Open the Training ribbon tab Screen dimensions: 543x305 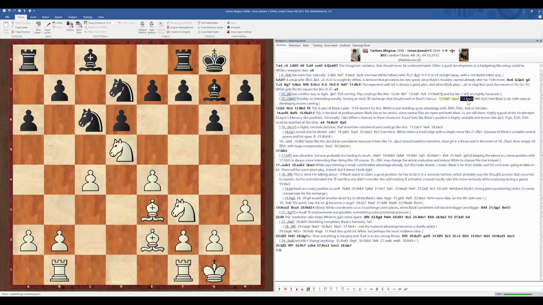click(87, 17)
